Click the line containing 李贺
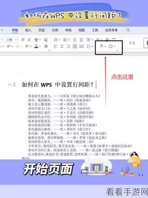 [68, 138]
